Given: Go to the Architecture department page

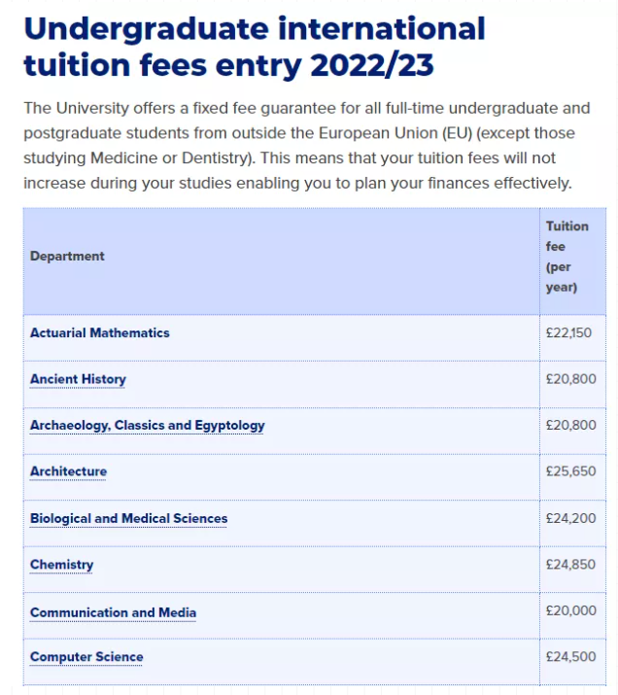Looking at the screenshot, I should (68, 471).
